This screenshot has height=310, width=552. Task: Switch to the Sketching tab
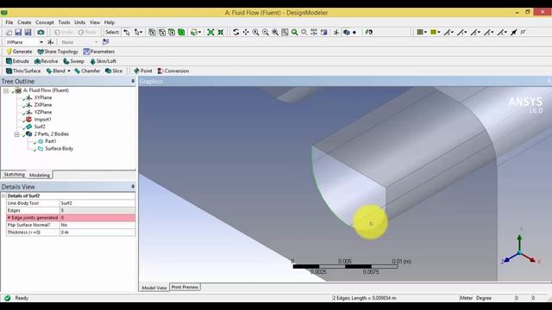coord(14,175)
